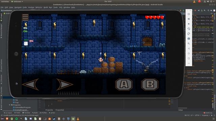Open Brave browser icon in taskbar
This screenshot has width=216, height=121.
point(7,119)
